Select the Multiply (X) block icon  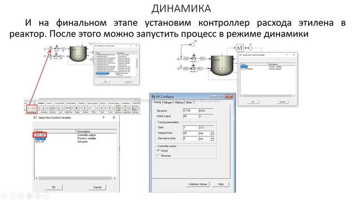[77, 108]
